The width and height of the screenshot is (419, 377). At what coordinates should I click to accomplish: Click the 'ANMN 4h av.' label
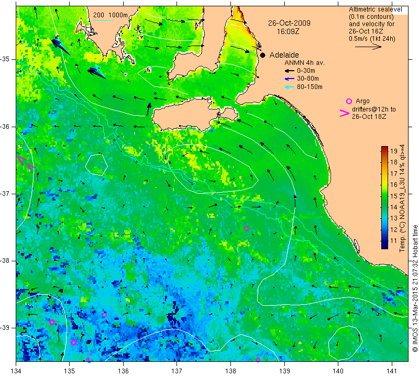tap(304, 63)
